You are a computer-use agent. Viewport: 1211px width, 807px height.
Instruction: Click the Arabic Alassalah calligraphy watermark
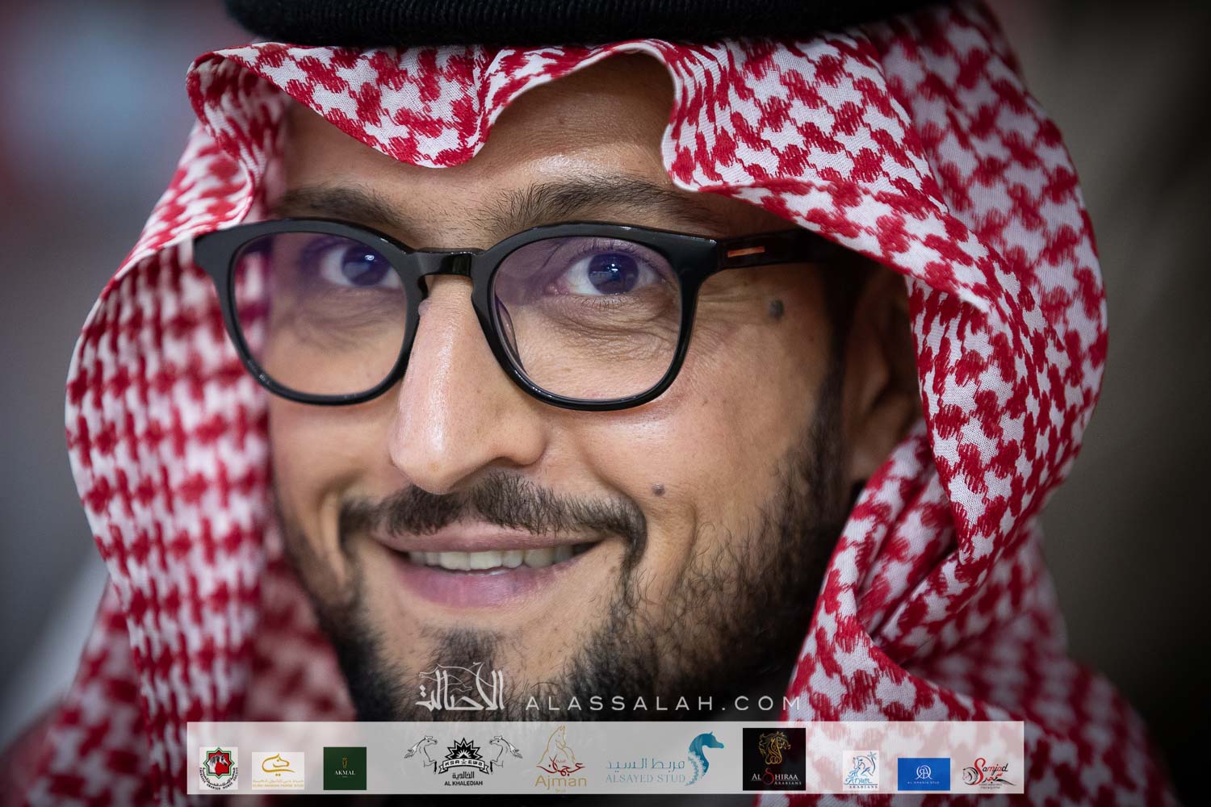460,693
